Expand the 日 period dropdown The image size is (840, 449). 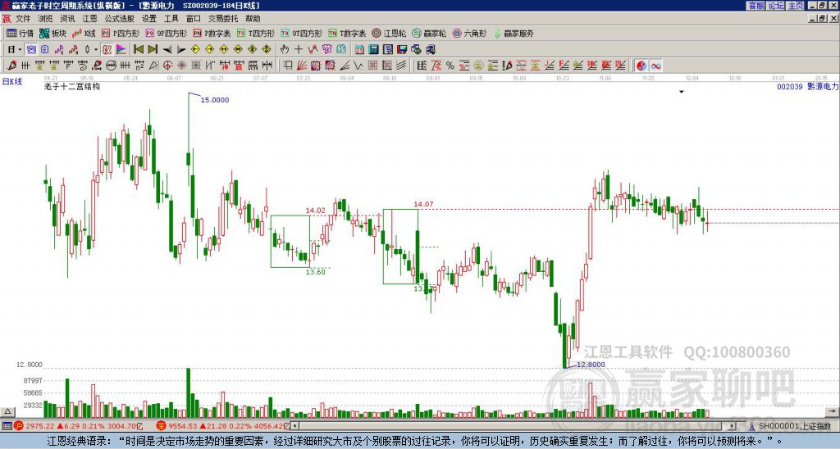[x=20, y=49]
